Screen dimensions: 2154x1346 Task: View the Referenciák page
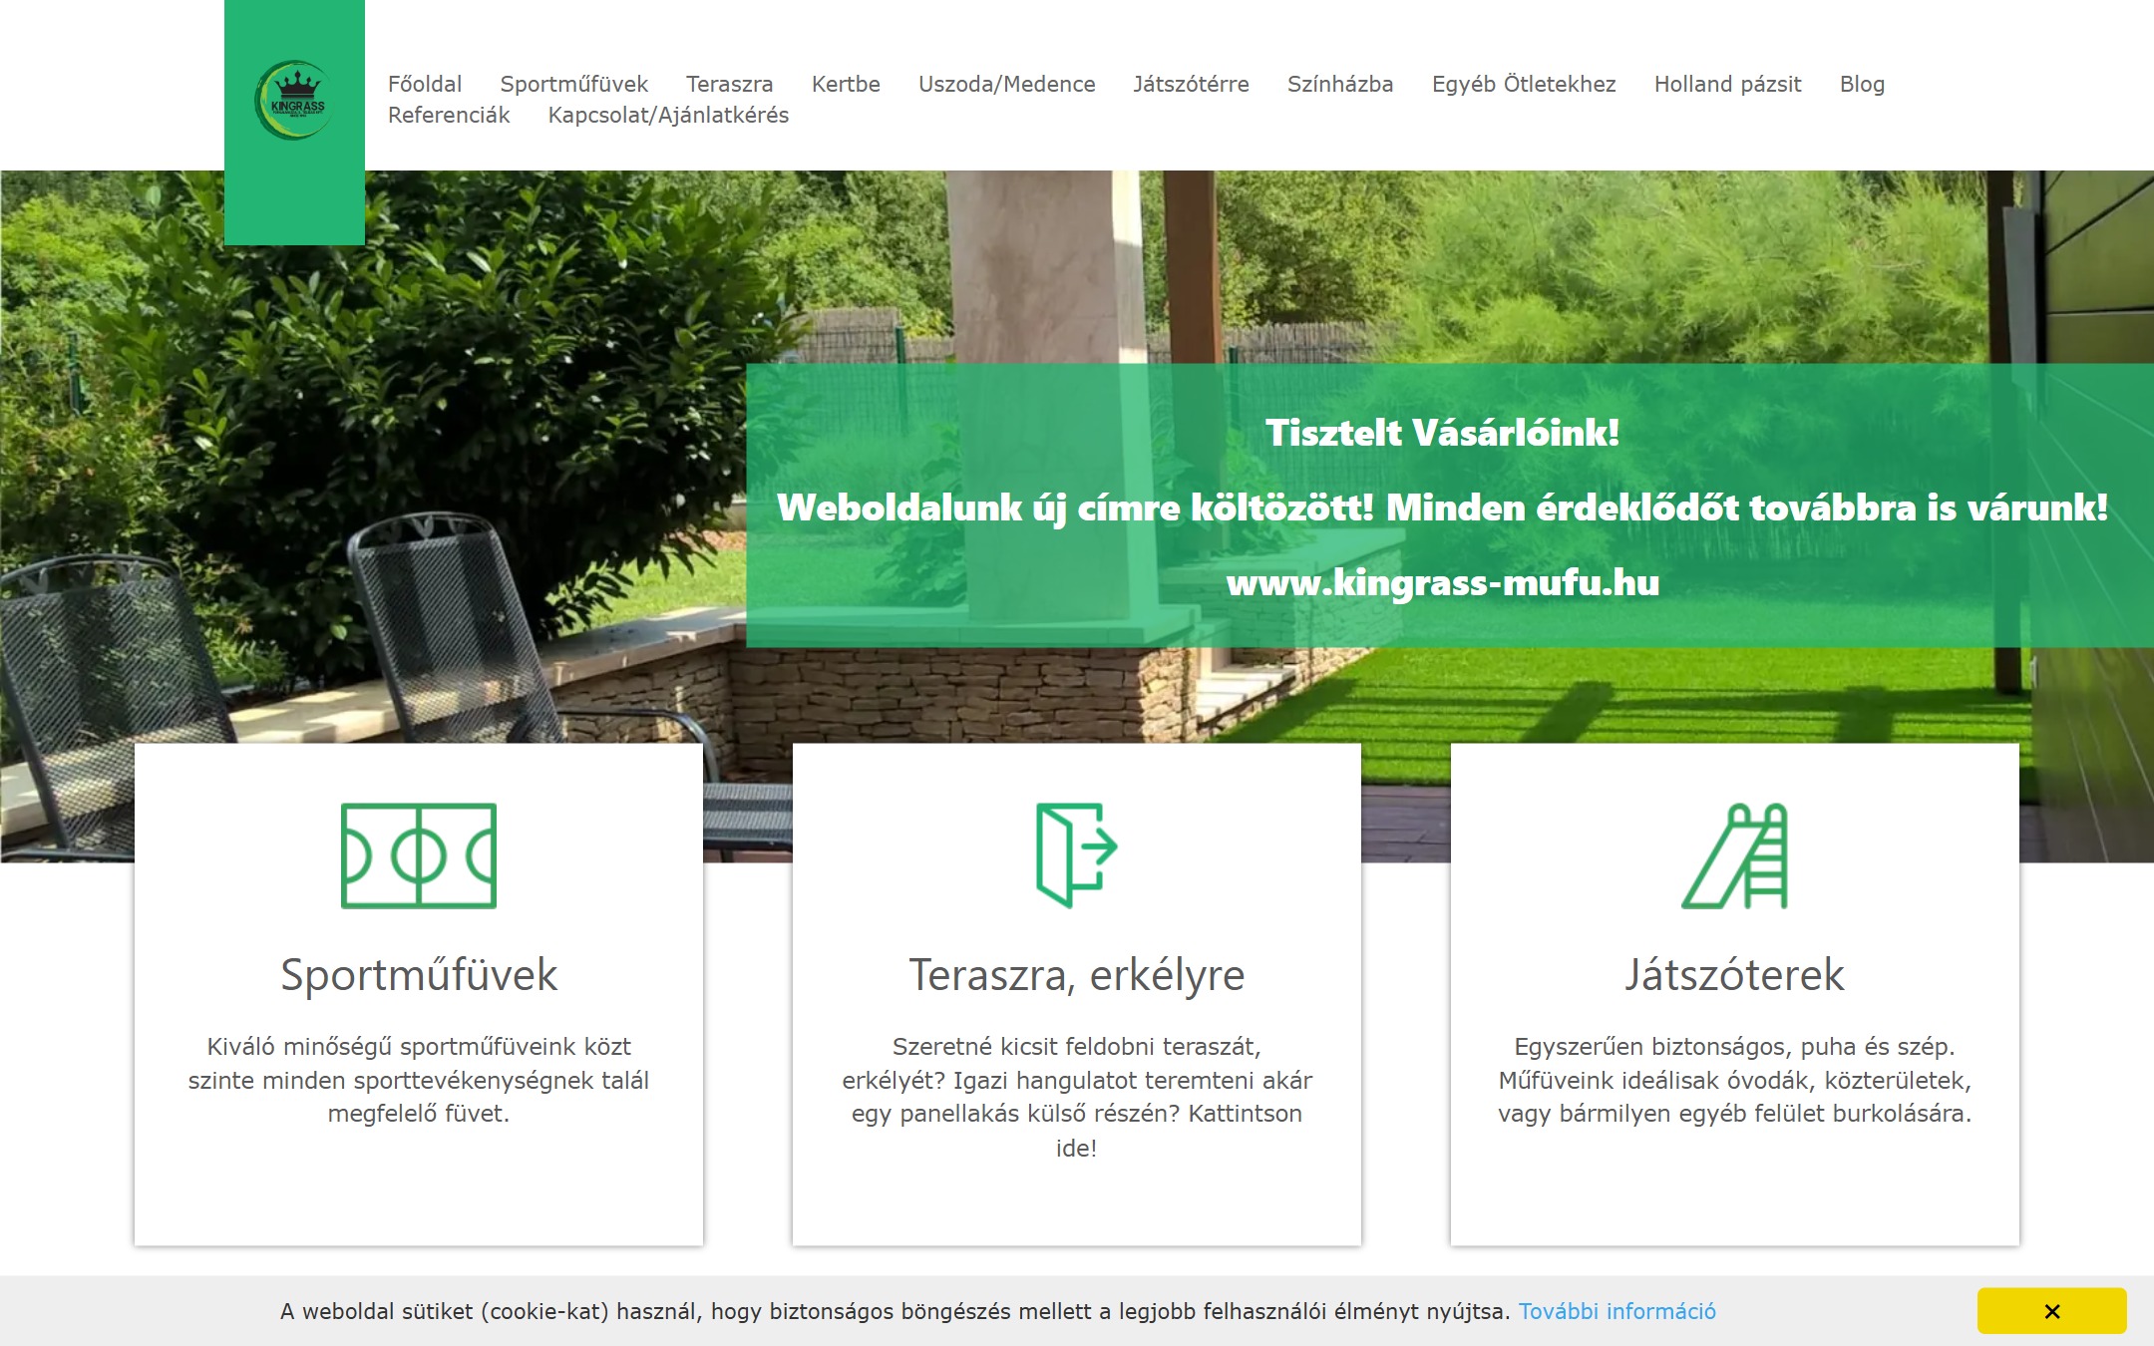[449, 115]
